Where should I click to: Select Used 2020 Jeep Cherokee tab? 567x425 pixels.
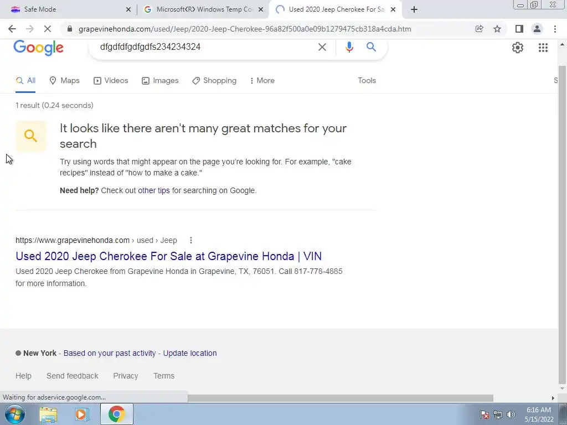(x=334, y=9)
